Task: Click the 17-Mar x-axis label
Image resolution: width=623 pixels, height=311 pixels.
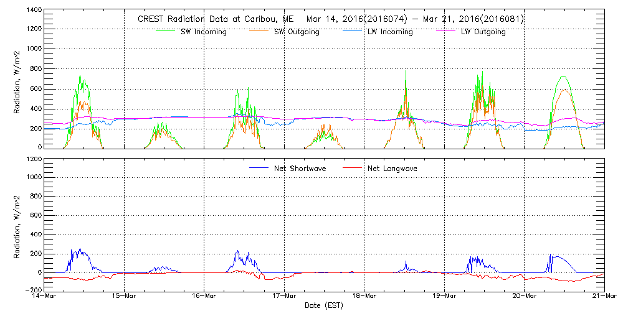Action: (x=284, y=297)
